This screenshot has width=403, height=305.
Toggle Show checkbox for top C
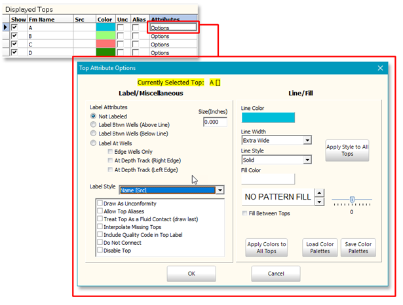[x=14, y=44]
